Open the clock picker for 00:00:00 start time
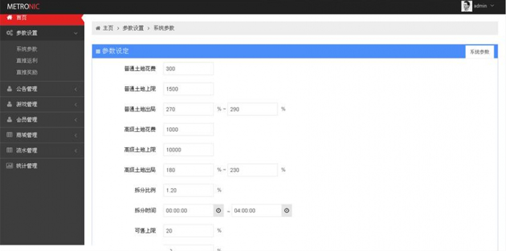The height and width of the screenshot is (251, 506). pos(218,210)
